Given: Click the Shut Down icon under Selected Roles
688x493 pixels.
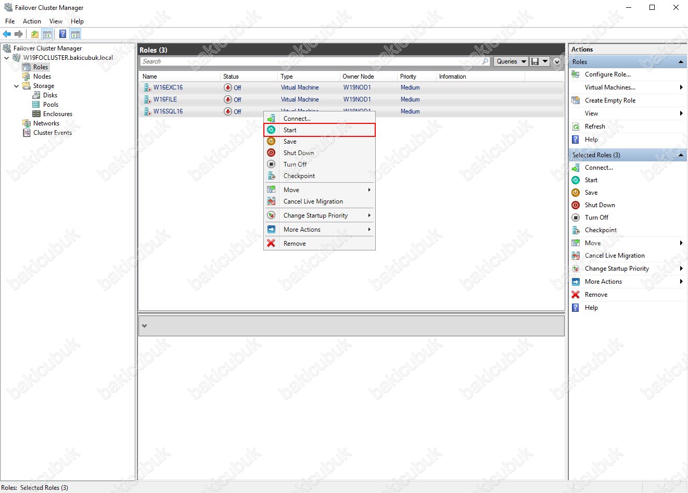Looking at the screenshot, I should [x=576, y=205].
